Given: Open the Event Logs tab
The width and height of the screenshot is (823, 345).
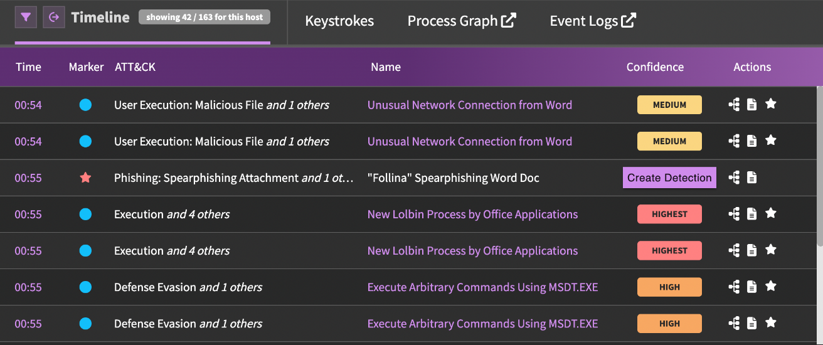Looking at the screenshot, I should pyautogui.click(x=593, y=21).
